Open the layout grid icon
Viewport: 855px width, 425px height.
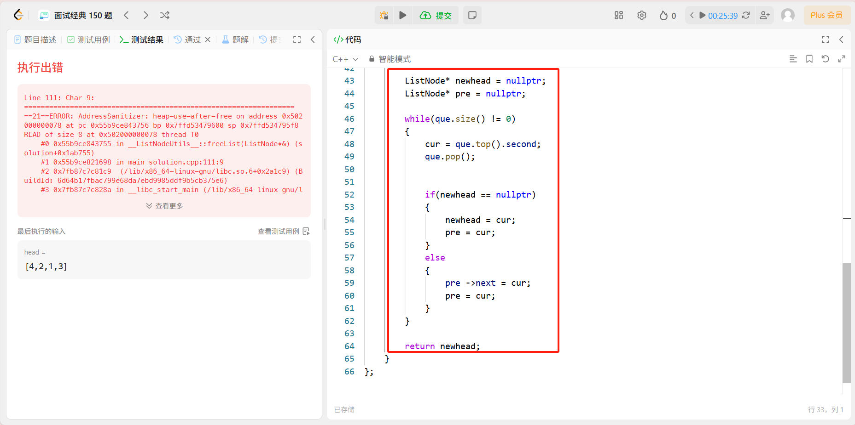pyautogui.click(x=619, y=15)
